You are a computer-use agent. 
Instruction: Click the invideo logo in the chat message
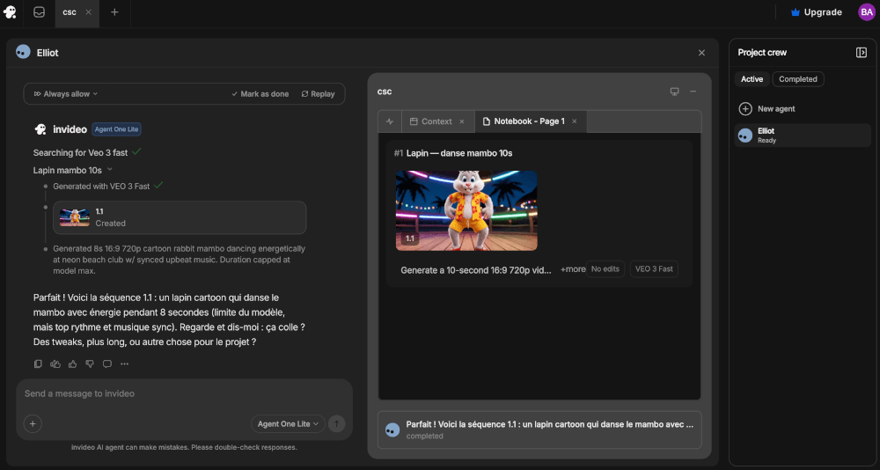pos(40,129)
